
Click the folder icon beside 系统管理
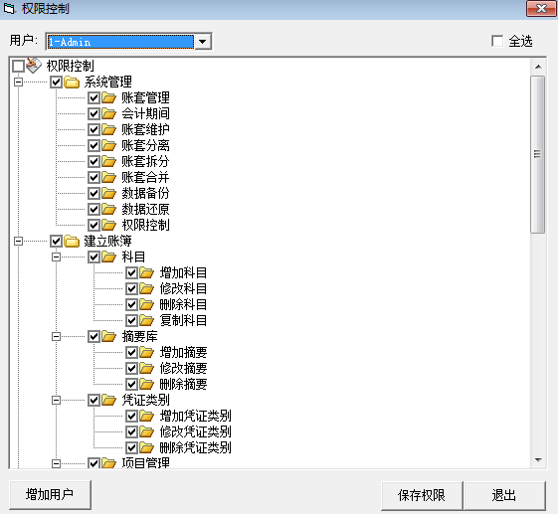(72, 83)
